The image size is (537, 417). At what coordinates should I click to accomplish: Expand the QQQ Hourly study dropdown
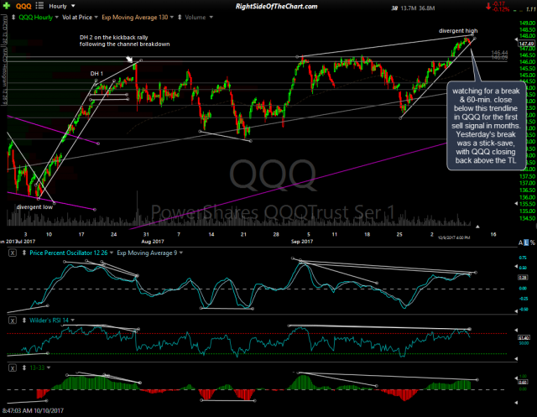click(x=56, y=17)
